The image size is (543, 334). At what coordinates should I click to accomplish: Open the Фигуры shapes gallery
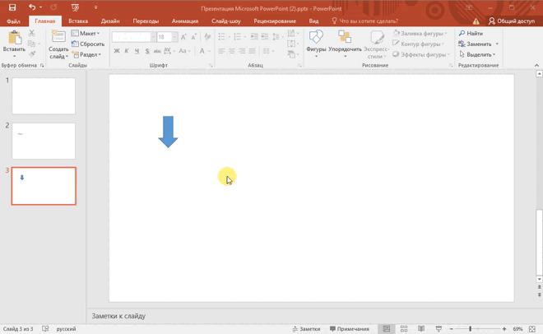pos(316,44)
